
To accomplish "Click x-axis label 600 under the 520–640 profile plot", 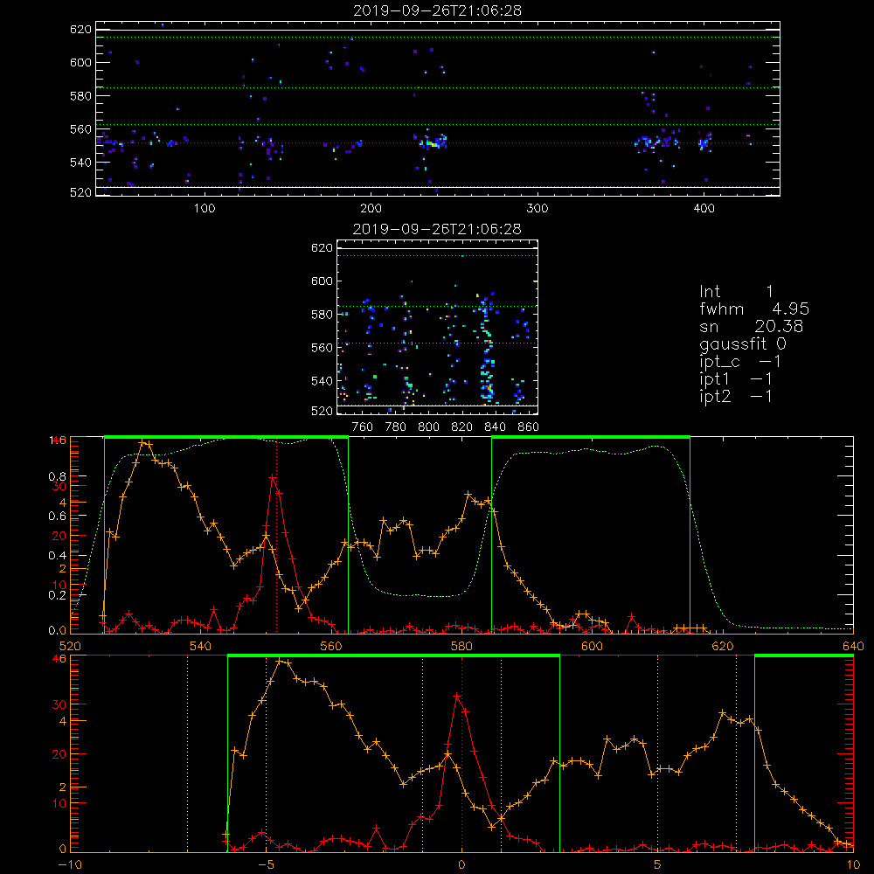I will [592, 646].
